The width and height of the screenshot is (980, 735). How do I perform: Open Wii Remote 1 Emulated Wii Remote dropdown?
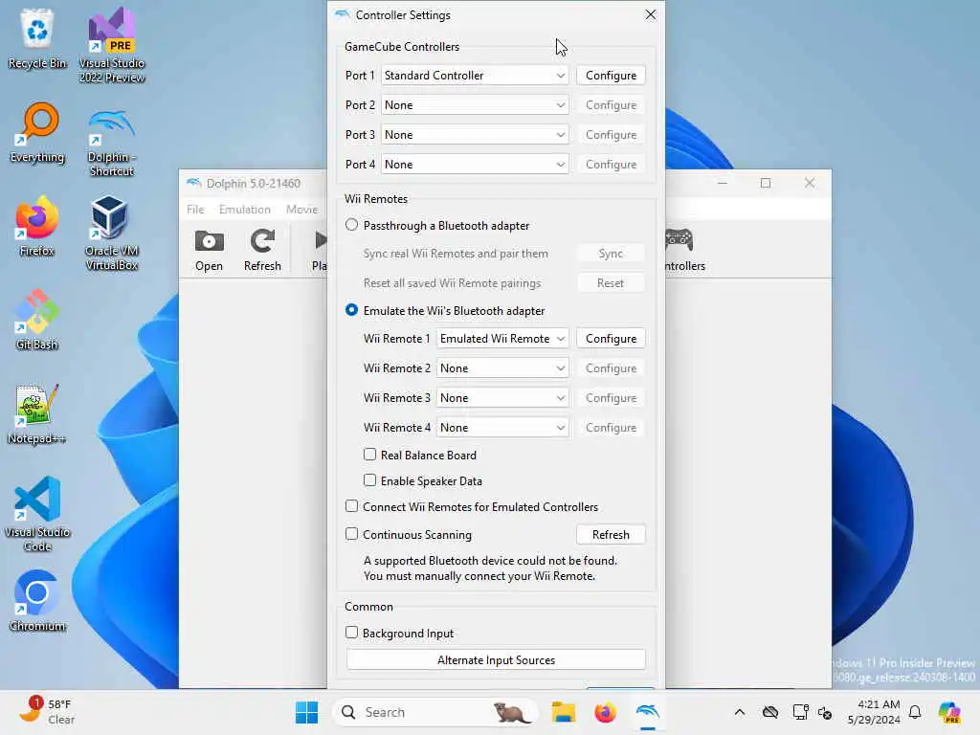502,338
